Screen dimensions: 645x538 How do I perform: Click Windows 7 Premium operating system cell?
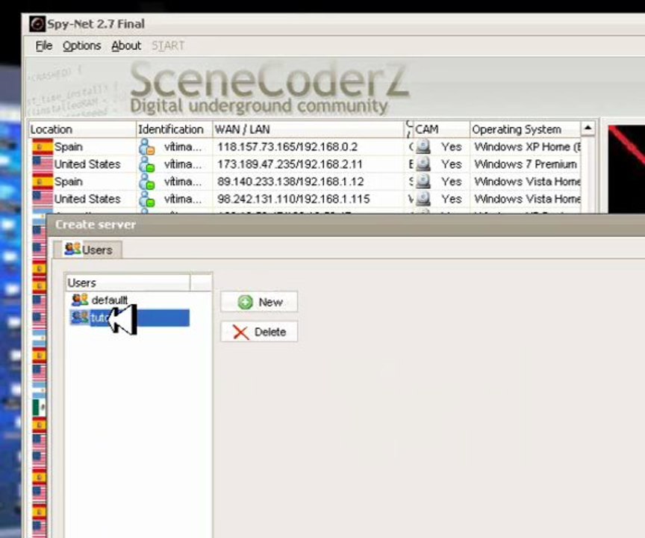(x=526, y=164)
